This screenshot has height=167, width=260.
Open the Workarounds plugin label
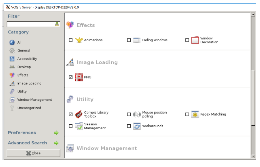tap(153, 126)
